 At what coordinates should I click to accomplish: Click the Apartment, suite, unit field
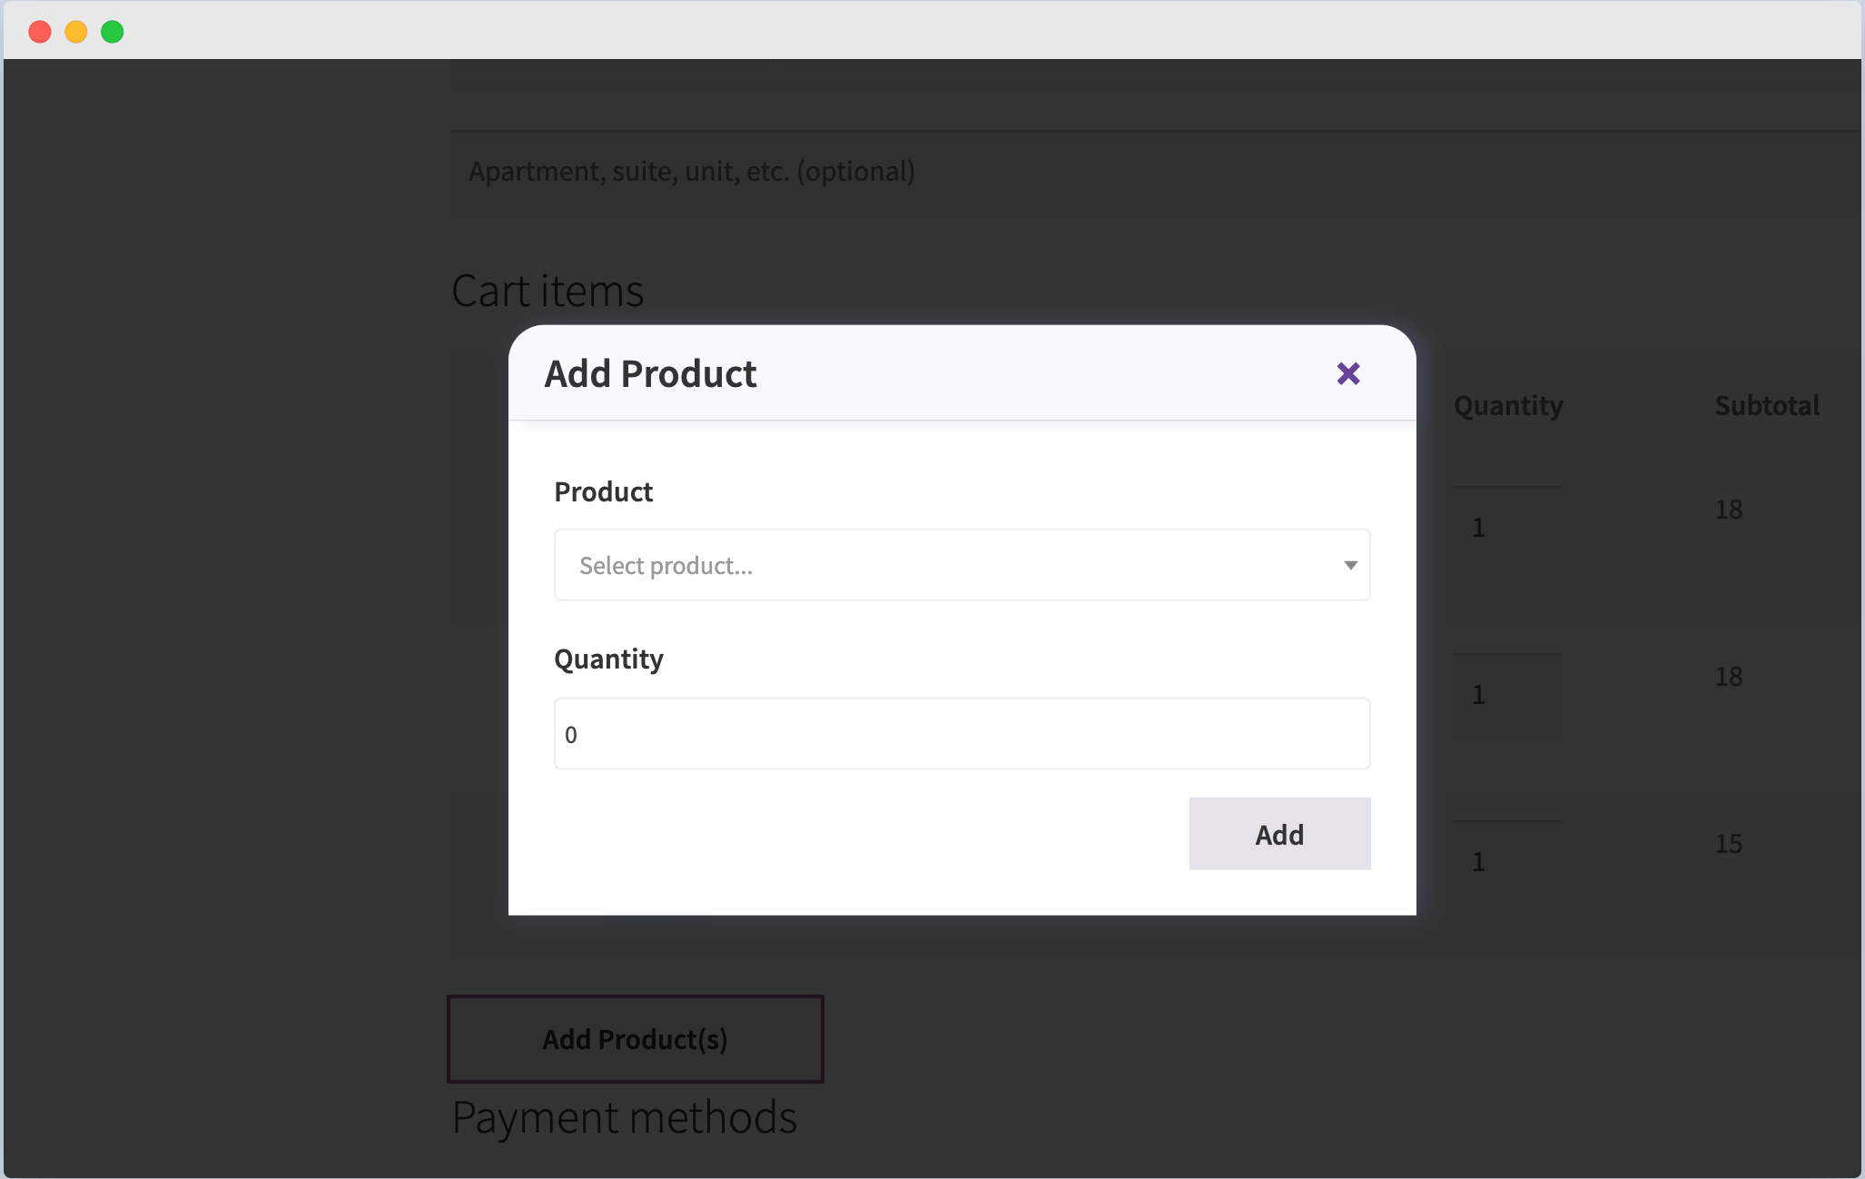point(908,171)
